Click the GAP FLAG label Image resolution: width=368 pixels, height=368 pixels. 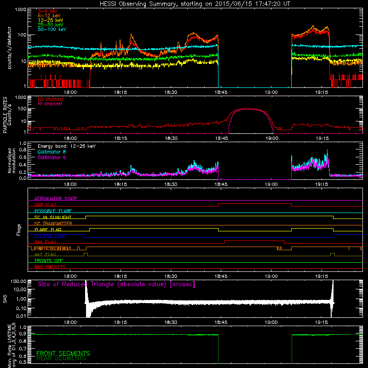pos(45,205)
